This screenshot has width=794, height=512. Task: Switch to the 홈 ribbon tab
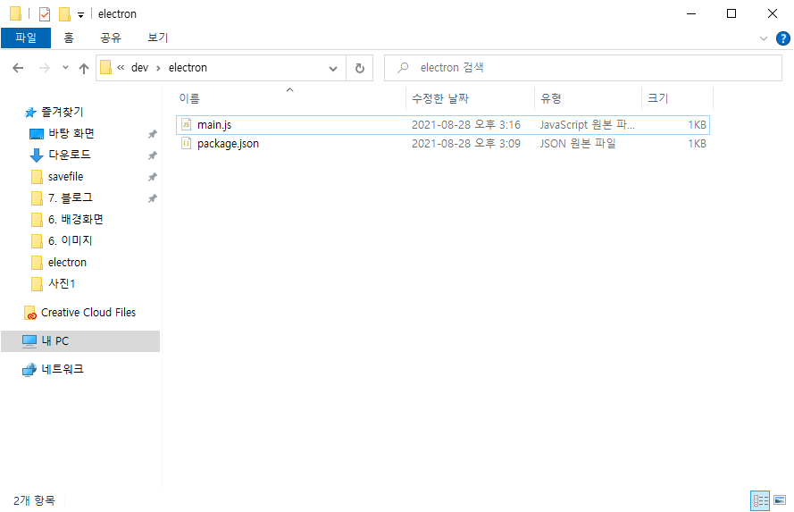click(69, 38)
